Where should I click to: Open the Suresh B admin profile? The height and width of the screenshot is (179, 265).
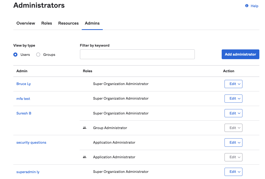[24, 113]
